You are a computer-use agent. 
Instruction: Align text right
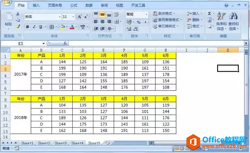point(109,22)
